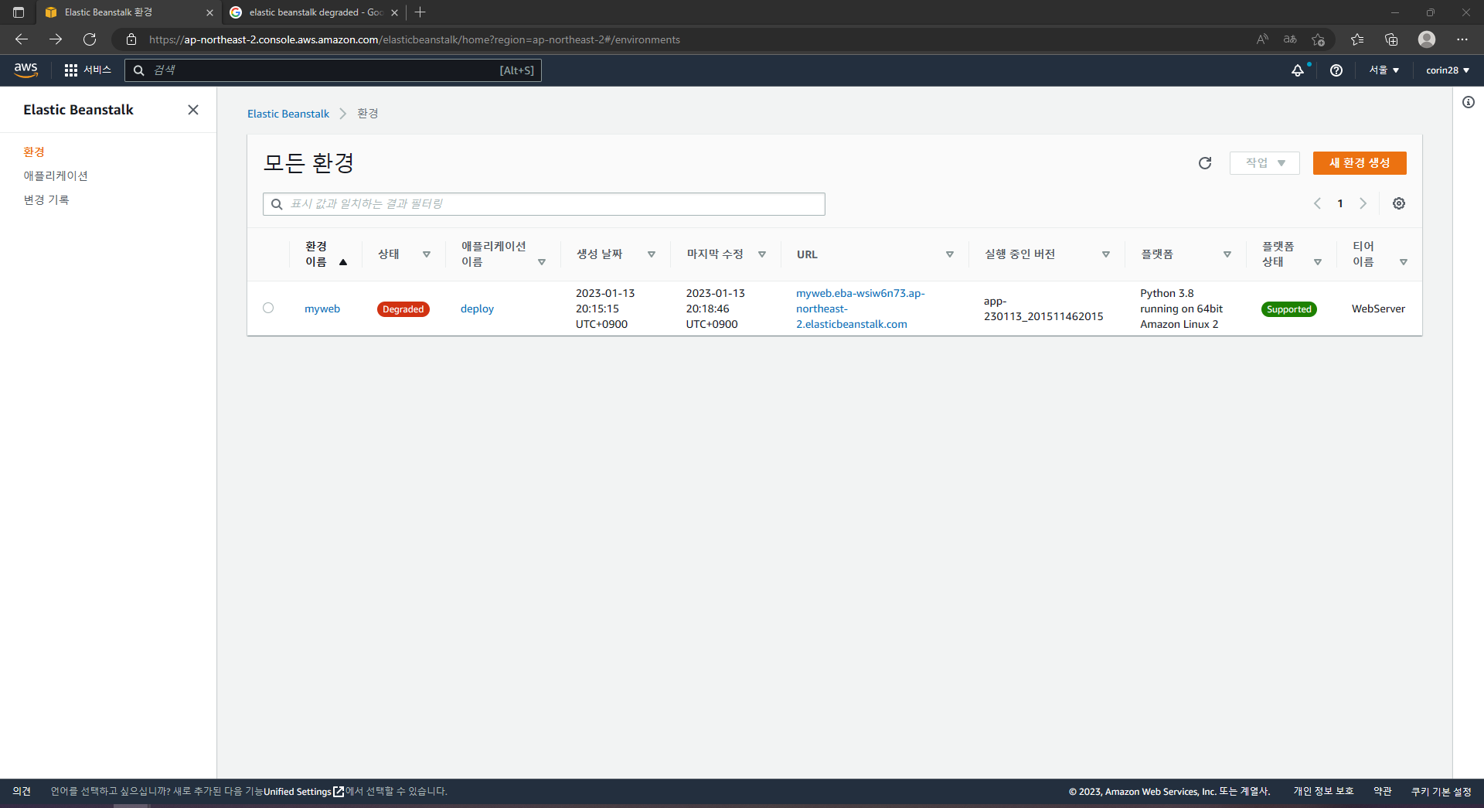Open the read aloud icon

pyautogui.click(x=1262, y=39)
